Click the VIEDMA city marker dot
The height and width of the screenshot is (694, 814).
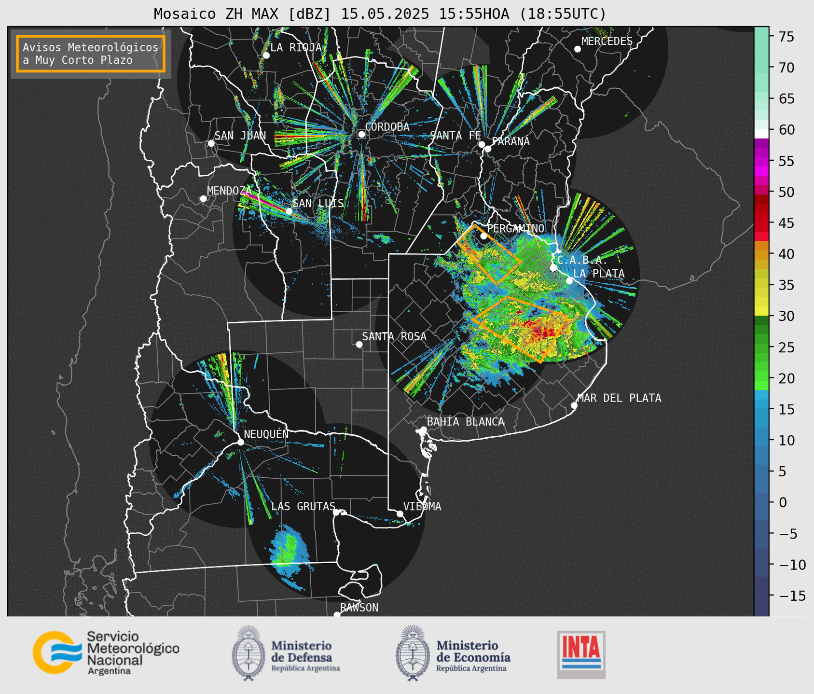click(400, 514)
